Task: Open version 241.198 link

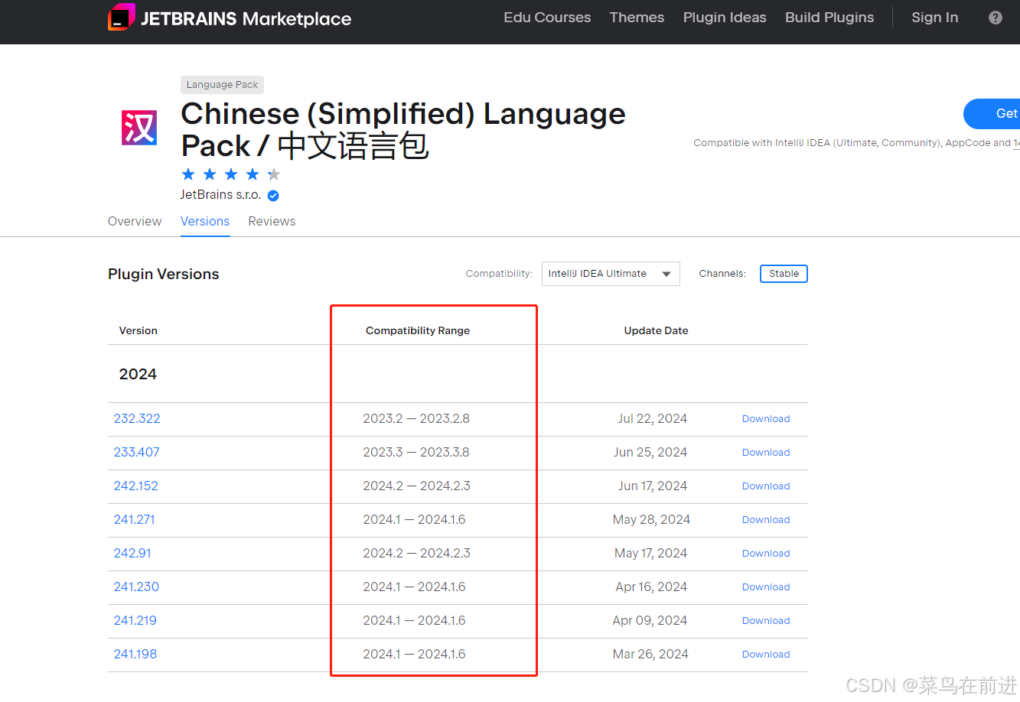Action: 135,655
